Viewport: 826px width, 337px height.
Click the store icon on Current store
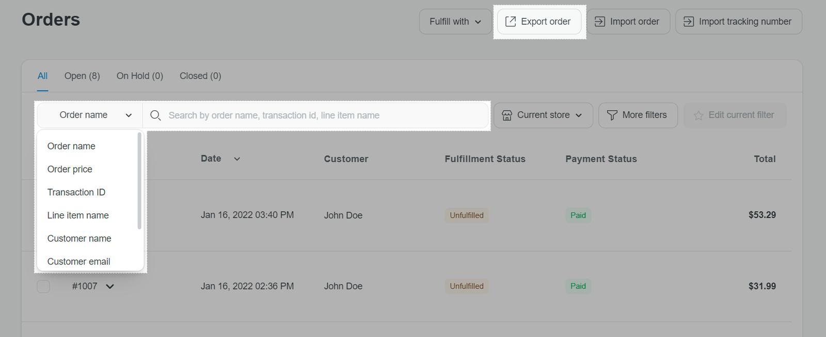(x=507, y=115)
